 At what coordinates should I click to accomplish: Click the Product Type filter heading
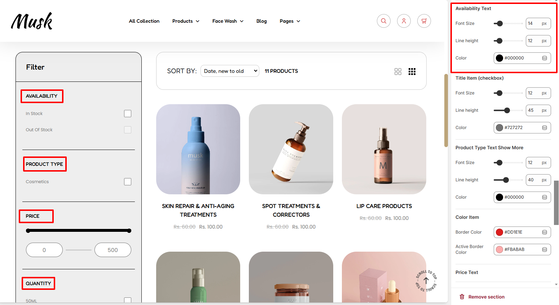coord(44,164)
